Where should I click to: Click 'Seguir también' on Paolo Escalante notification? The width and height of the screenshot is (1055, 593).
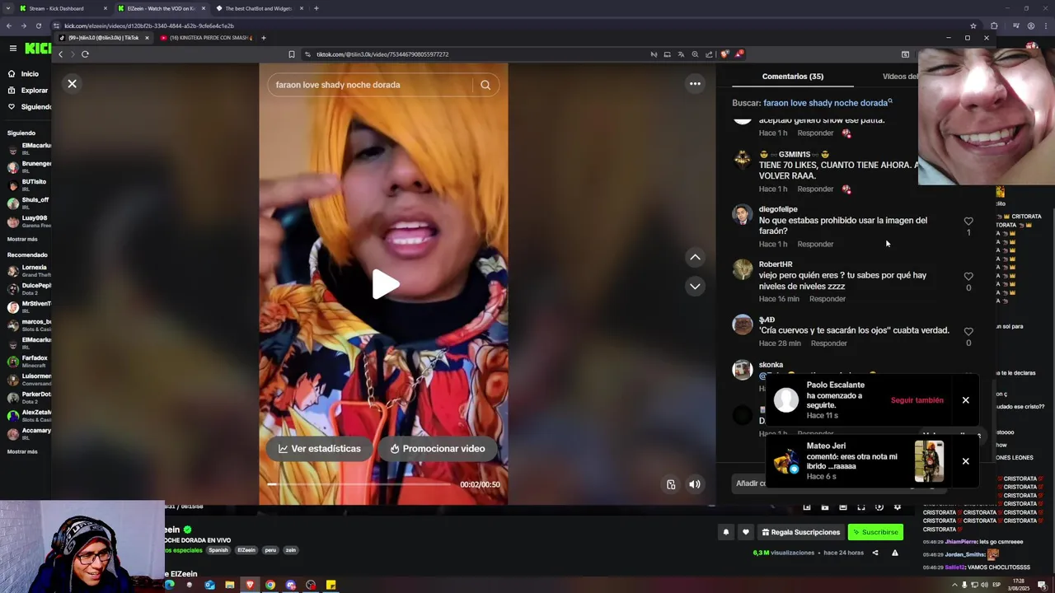point(917,400)
